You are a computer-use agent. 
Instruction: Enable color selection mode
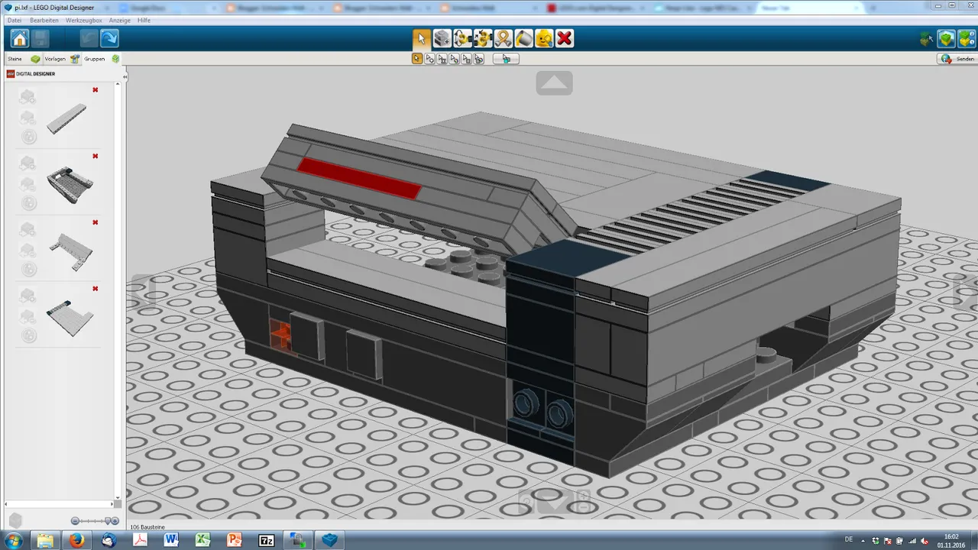454,59
